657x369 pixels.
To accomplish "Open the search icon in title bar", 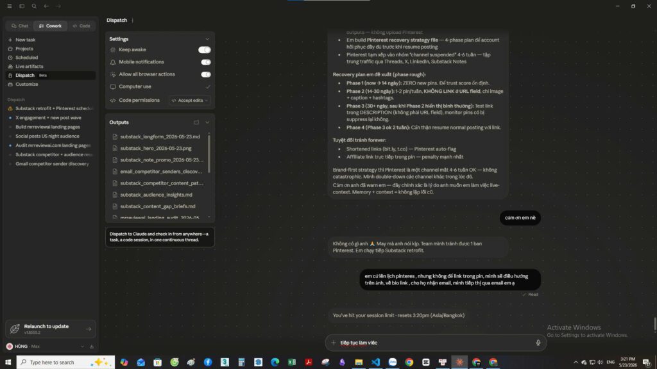I will point(34,6).
